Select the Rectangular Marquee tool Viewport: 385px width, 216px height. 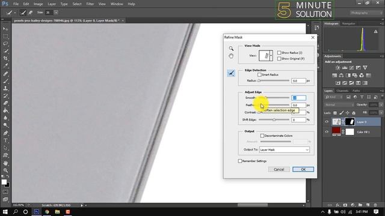coord(5,36)
